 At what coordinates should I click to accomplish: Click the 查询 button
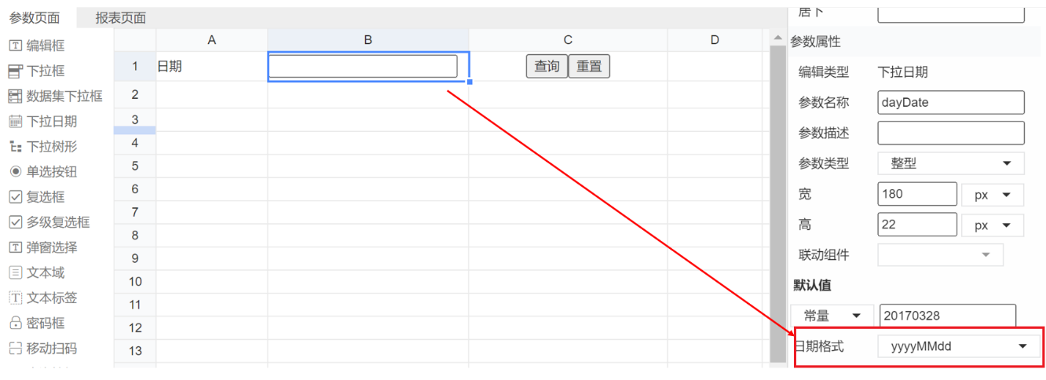click(547, 67)
